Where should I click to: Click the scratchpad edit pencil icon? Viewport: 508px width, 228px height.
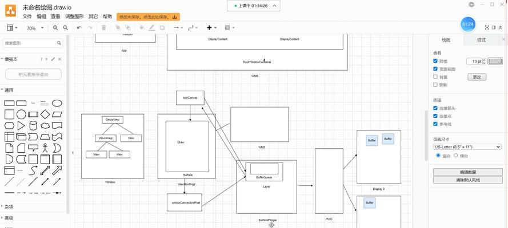(53, 59)
